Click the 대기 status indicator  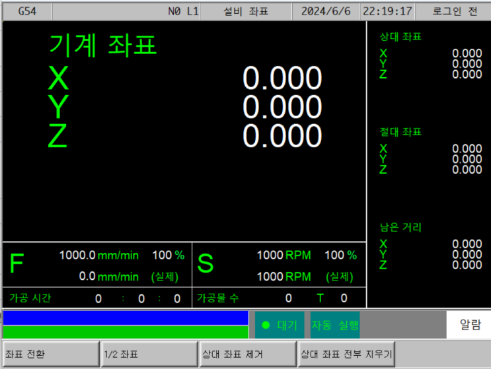(280, 325)
